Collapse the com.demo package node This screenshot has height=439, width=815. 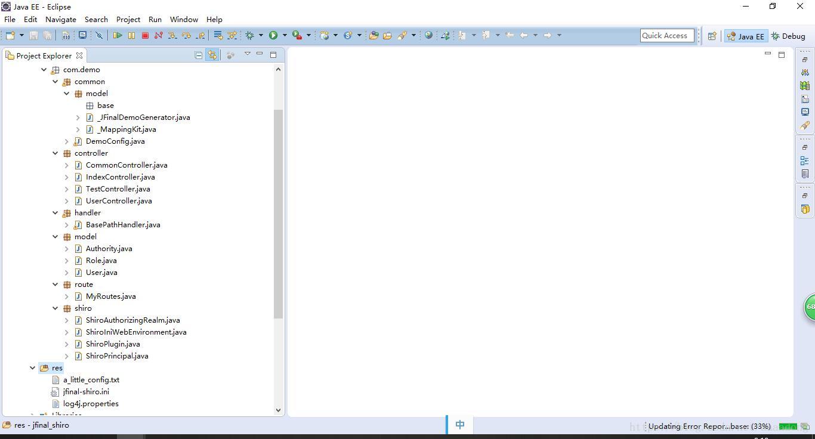44,69
